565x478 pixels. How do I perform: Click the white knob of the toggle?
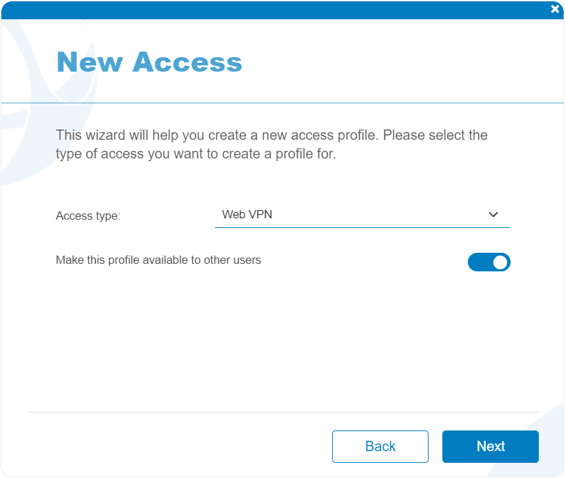click(x=500, y=262)
